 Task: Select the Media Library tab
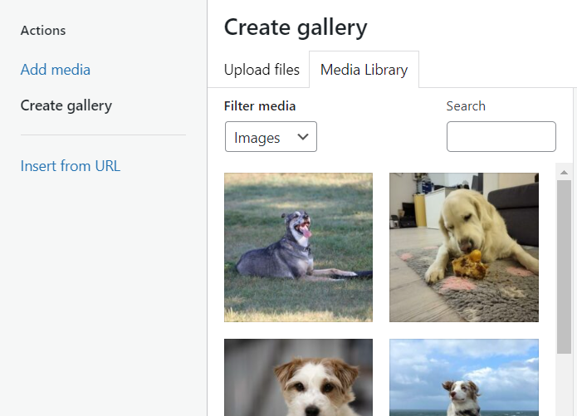(364, 70)
